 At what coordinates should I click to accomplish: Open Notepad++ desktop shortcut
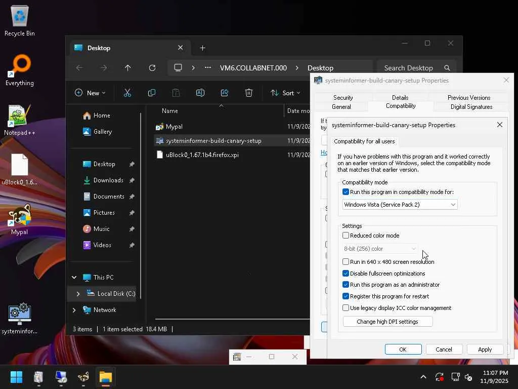tap(20, 120)
